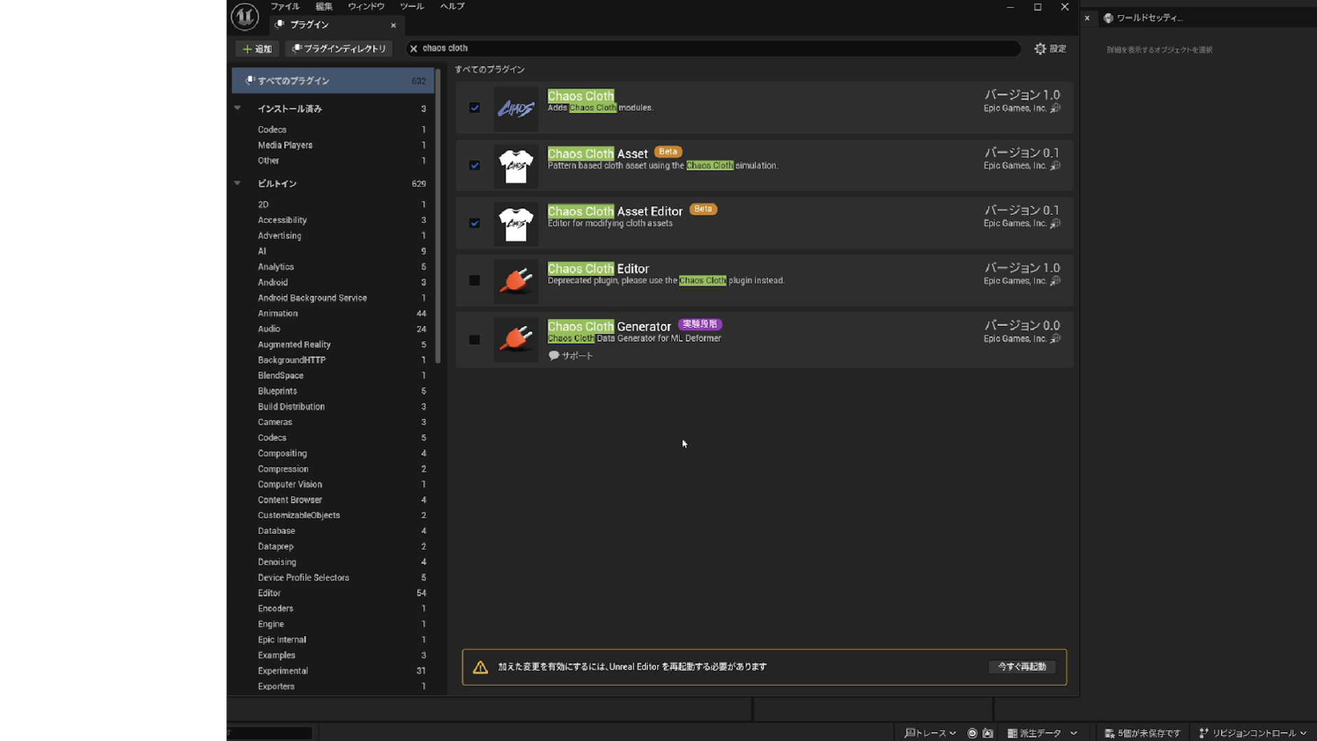Click the プラグインディレクトリ button
The height and width of the screenshot is (741, 1317).
(339, 49)
